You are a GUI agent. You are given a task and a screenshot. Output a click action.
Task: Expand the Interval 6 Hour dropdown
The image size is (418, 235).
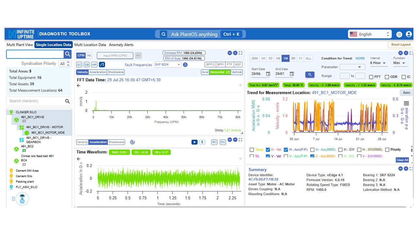[378, 63]
